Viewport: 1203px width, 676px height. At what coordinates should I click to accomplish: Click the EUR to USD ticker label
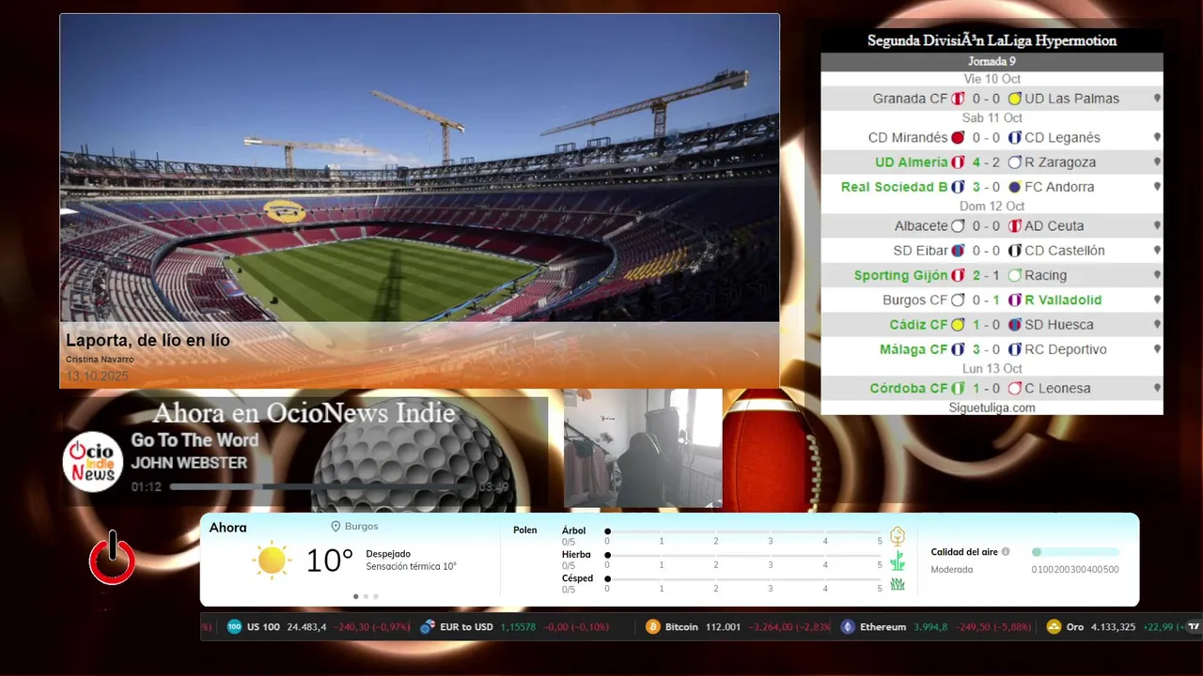pos(467,627)
